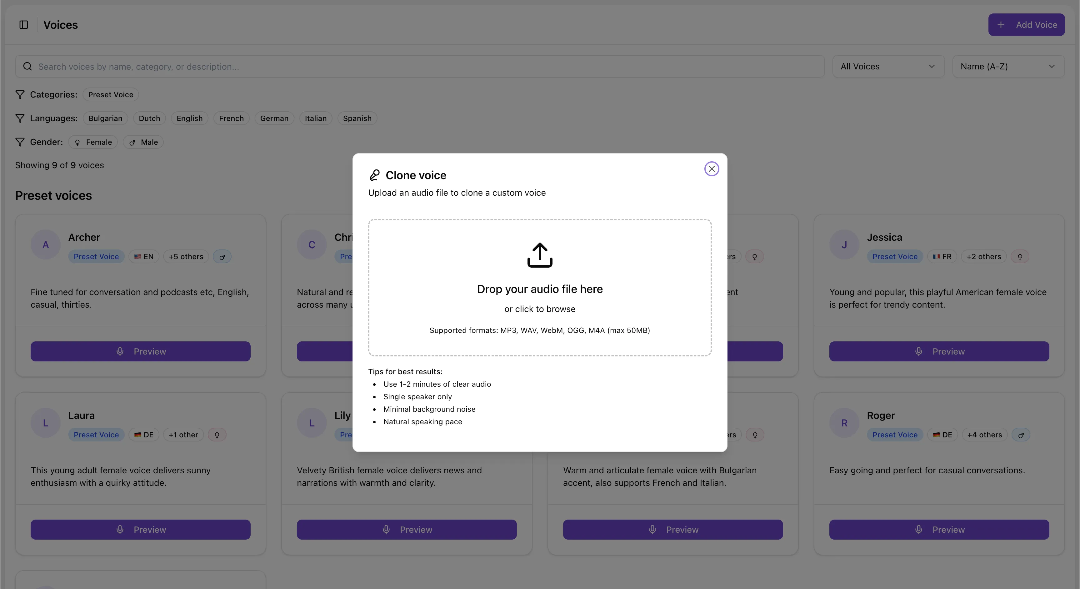Click the 'Single speaker only' tip
1080x589 pixels.
[x=417, y=397]
